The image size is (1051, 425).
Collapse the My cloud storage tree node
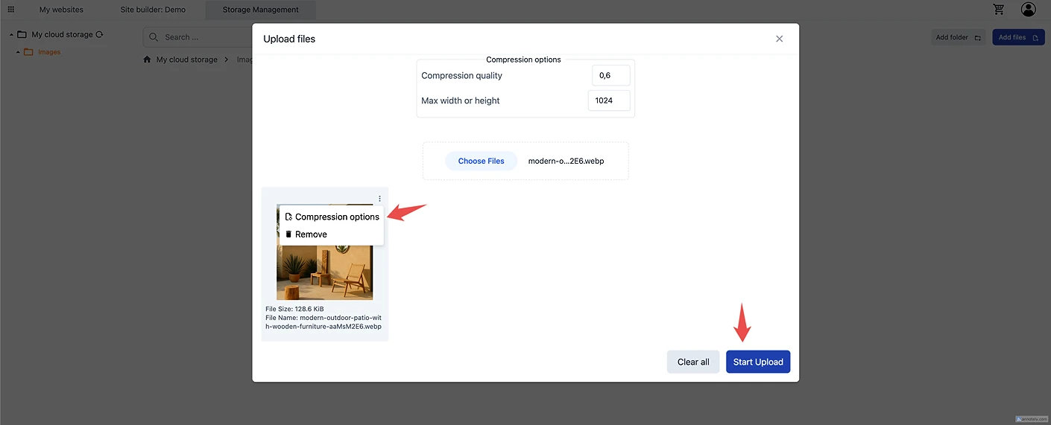[11, 35]
